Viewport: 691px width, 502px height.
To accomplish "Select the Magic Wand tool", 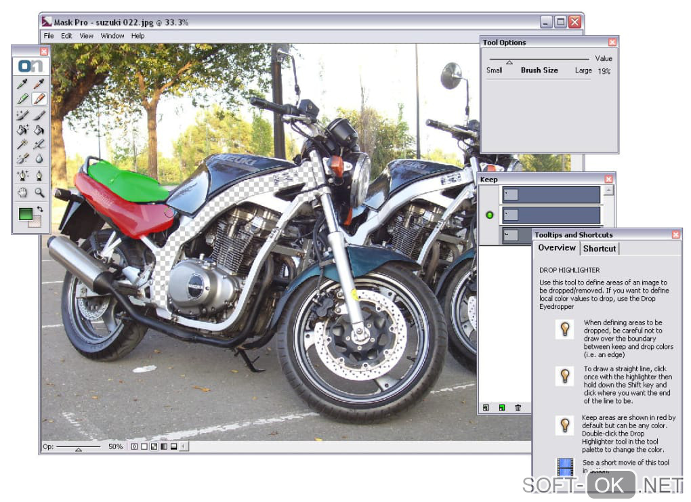I will tap(22, 144).
